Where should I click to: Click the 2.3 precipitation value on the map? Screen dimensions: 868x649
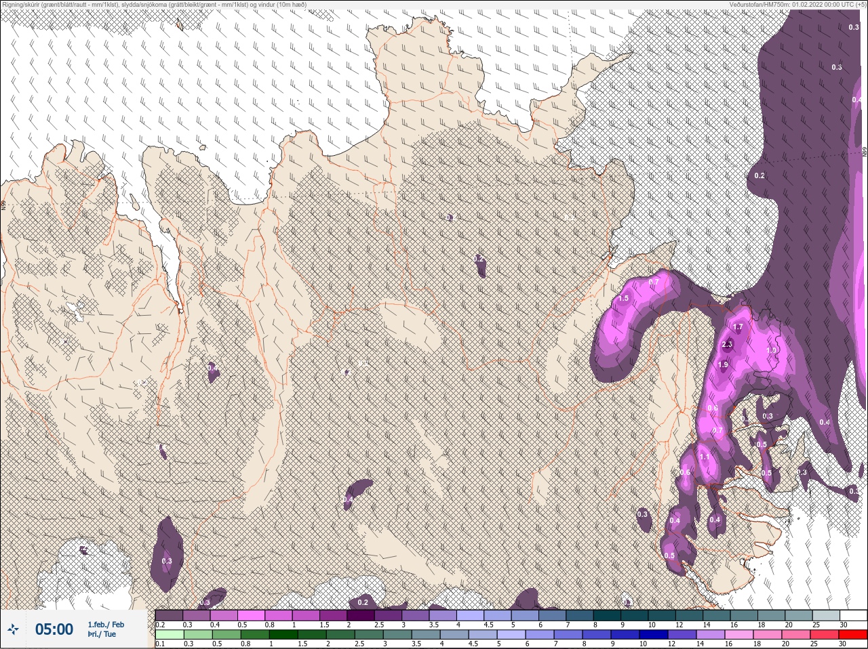tap(728, 345)
